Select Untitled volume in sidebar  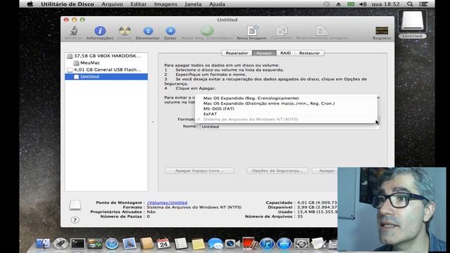coord(106,77)
